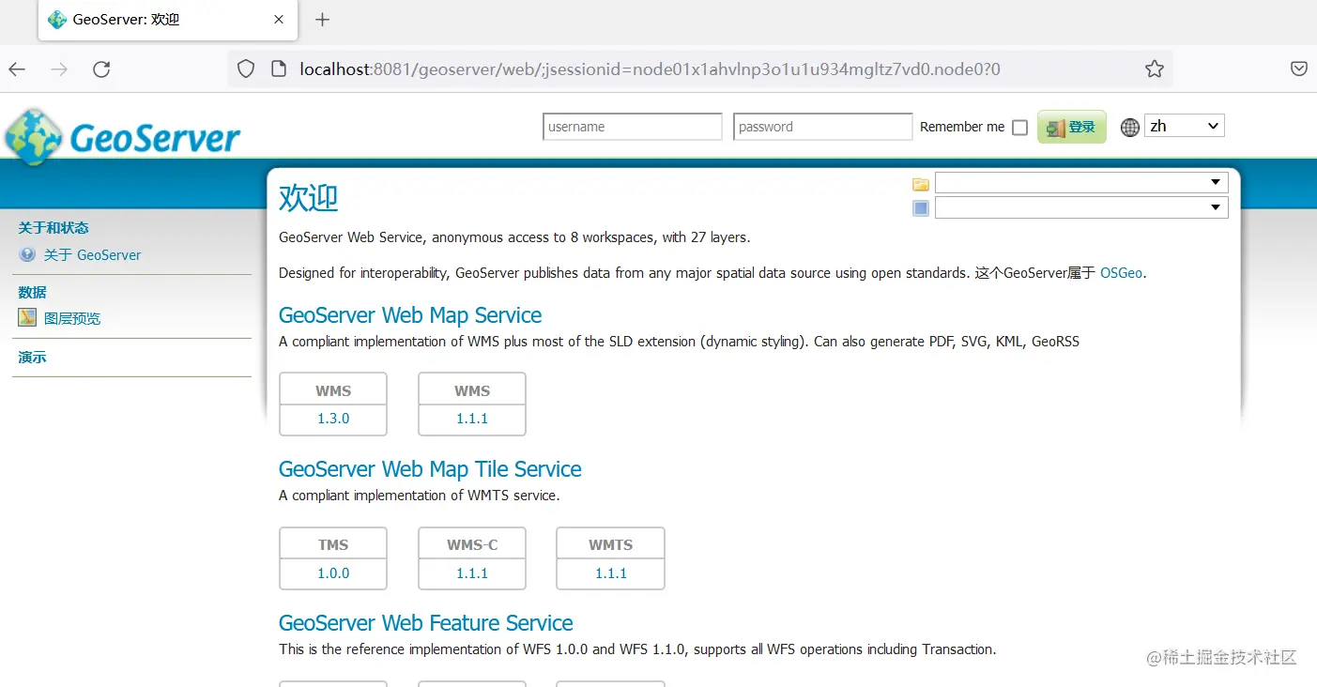Bookmark this page with the star icon
This screenshot has width=1317, height=687.
point(1155,69)
